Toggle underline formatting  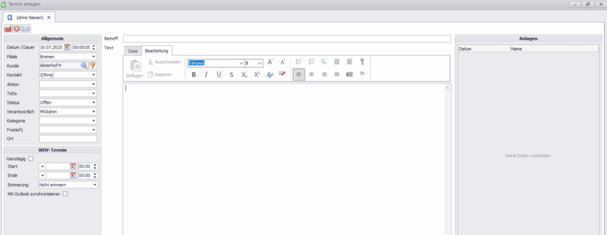coord(219,75)
